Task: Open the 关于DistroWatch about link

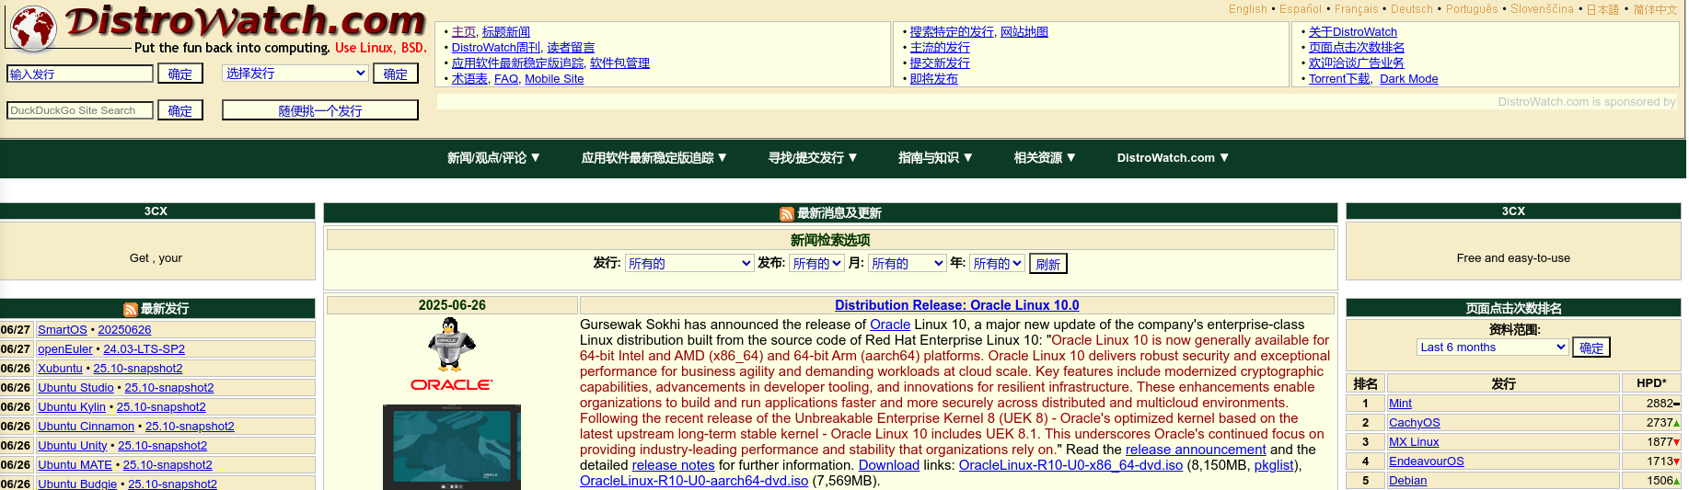Action: [x=1353, y=32]
